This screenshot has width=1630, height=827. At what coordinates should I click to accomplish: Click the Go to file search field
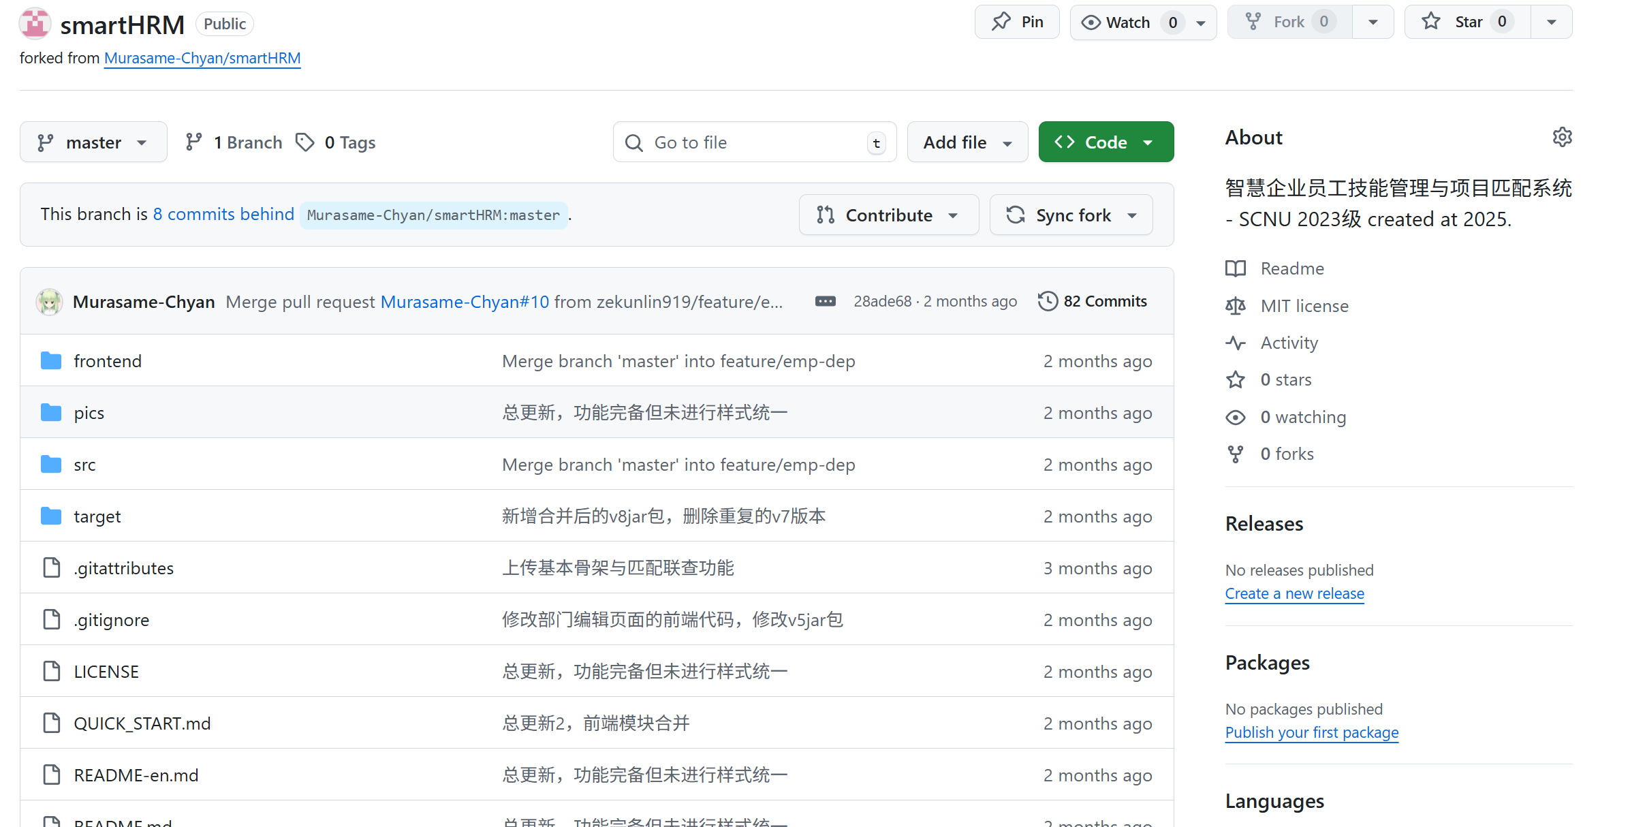tap(755, 142)
